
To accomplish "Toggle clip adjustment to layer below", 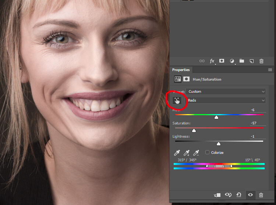I will [217, 195].
